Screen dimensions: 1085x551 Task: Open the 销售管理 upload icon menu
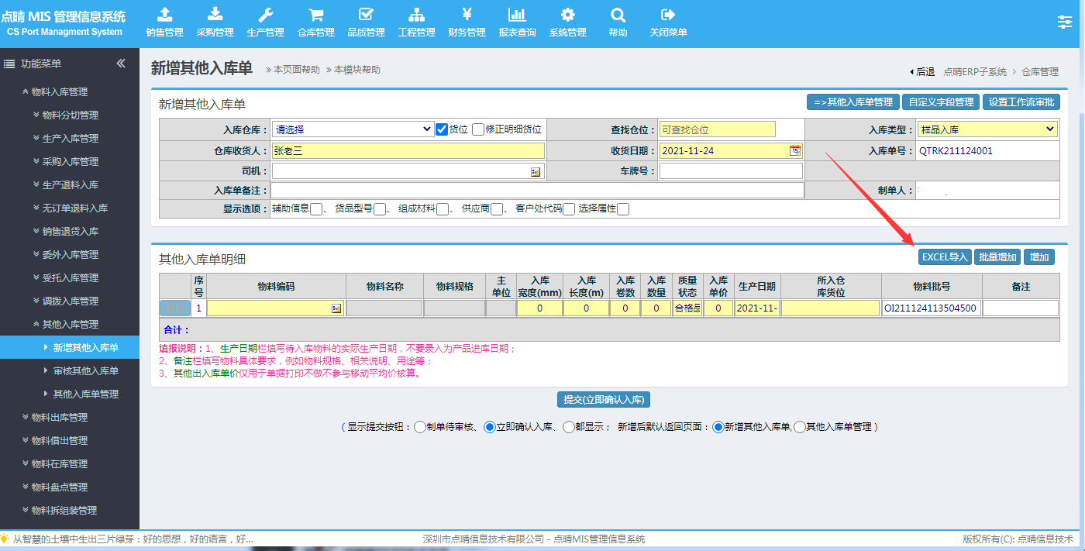coord(164,15)
